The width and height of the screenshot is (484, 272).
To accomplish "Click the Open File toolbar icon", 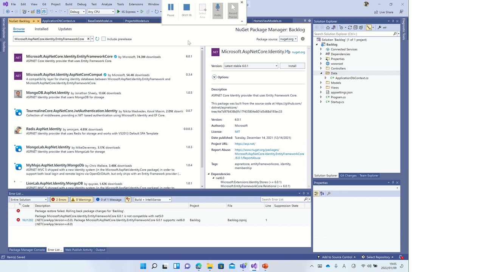I will pyautogui.click(x=33, y=12).
